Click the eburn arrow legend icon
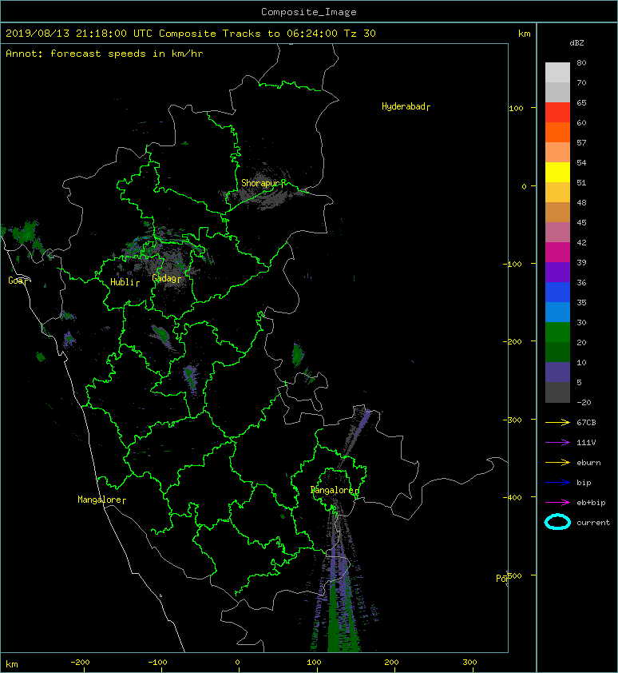Image resolution: width=618 pixels, height=673 pixels. tap(557, 463)
